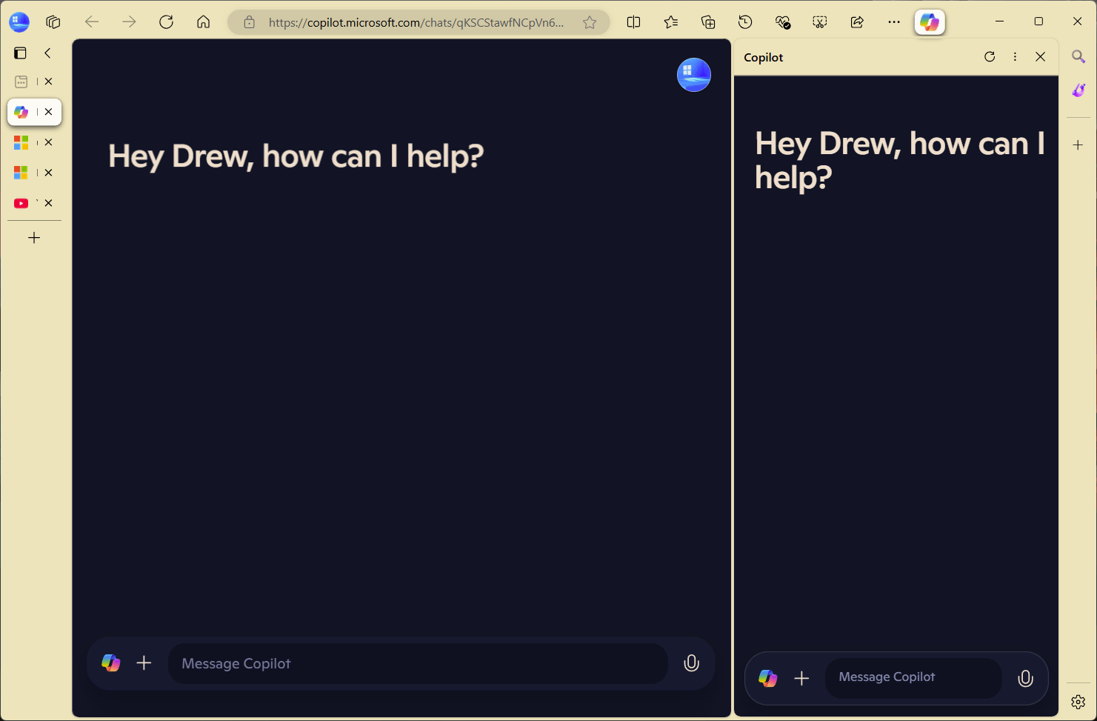Select the first Microsoft logo vertical tab

(x=21, y=142)
